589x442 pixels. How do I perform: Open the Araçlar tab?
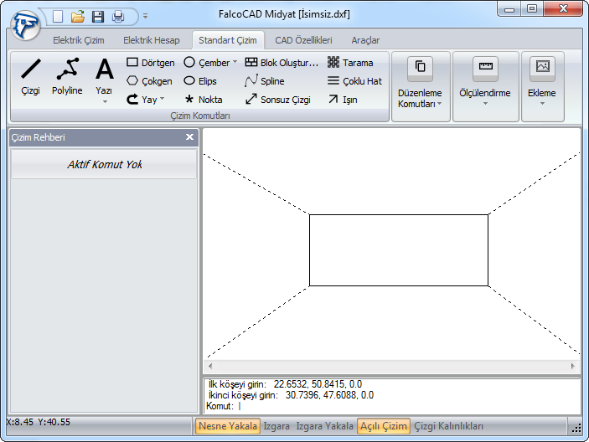coord(365,40)
